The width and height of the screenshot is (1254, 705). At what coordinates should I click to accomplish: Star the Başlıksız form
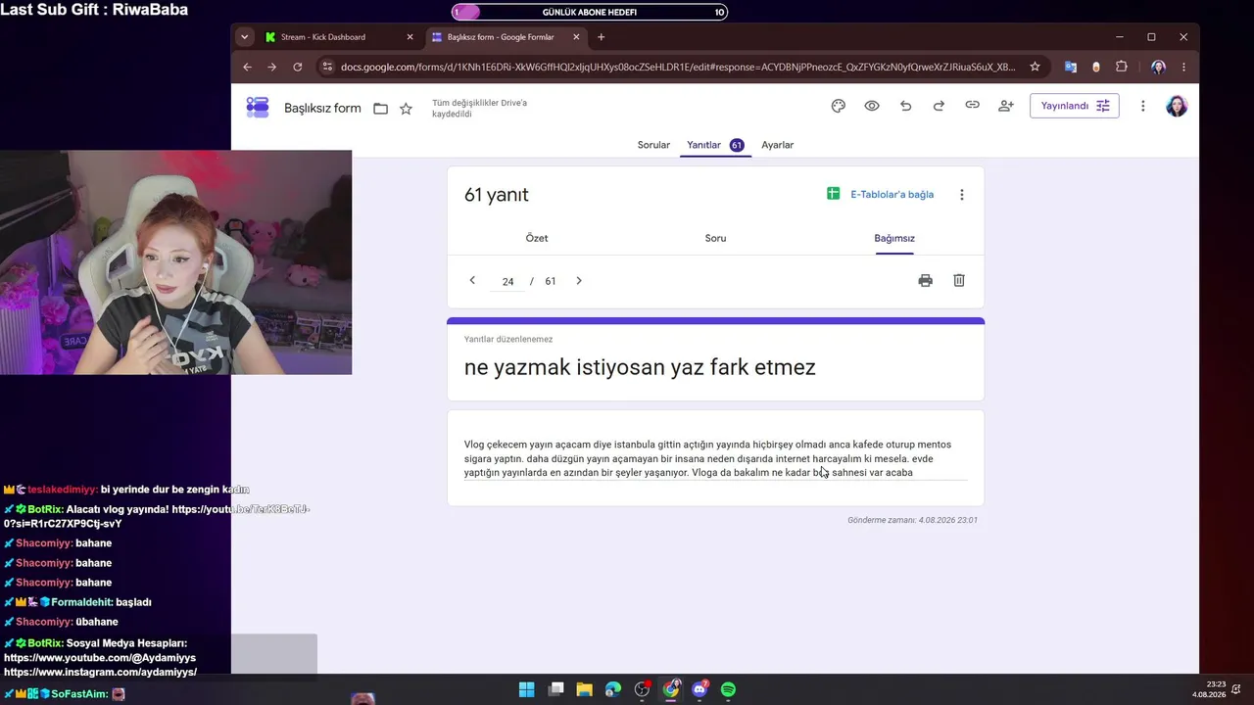click(406, 109)
